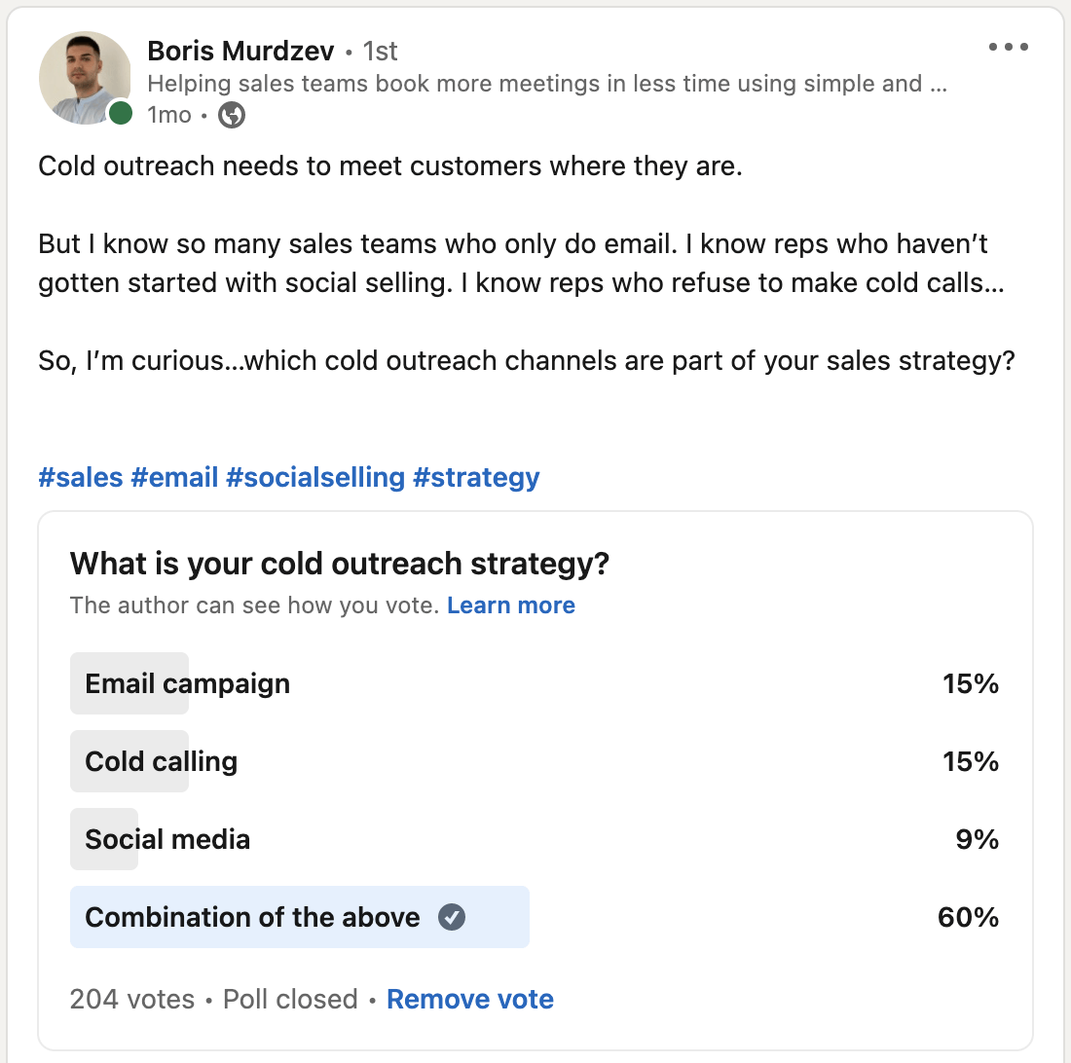Click the profile headline under the name
The height and width of the screenshot is (1063, 1071).
coord(547,84)
